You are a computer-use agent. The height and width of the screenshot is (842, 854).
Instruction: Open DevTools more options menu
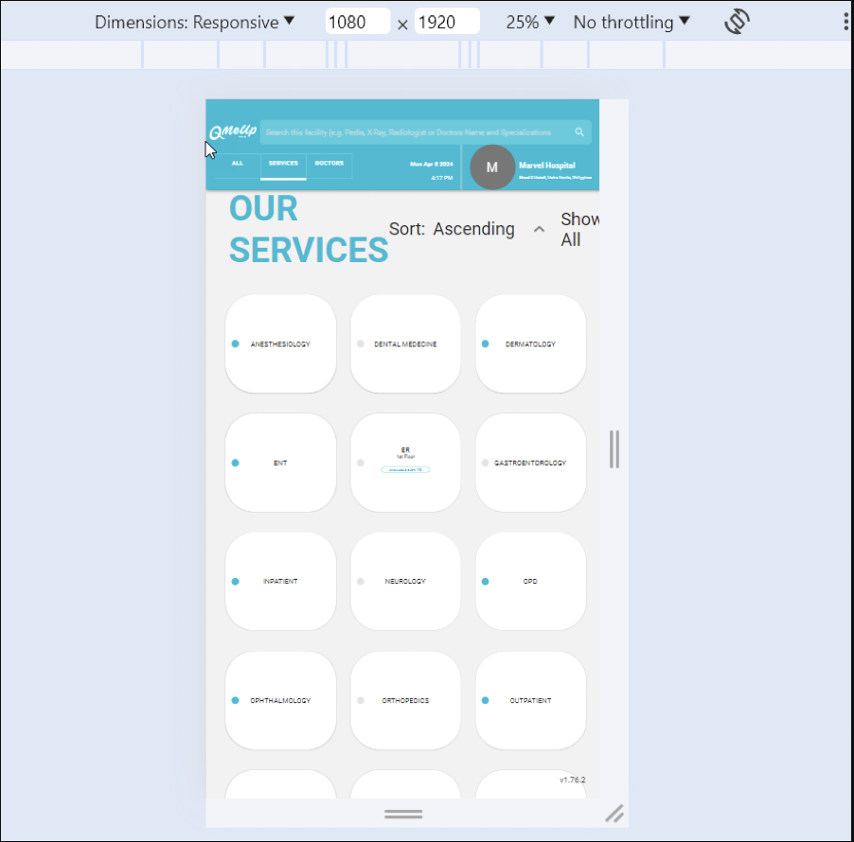[845, 22]
